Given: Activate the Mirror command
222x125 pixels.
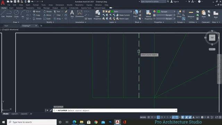Looking at the screenshot, I should point(47,15).
